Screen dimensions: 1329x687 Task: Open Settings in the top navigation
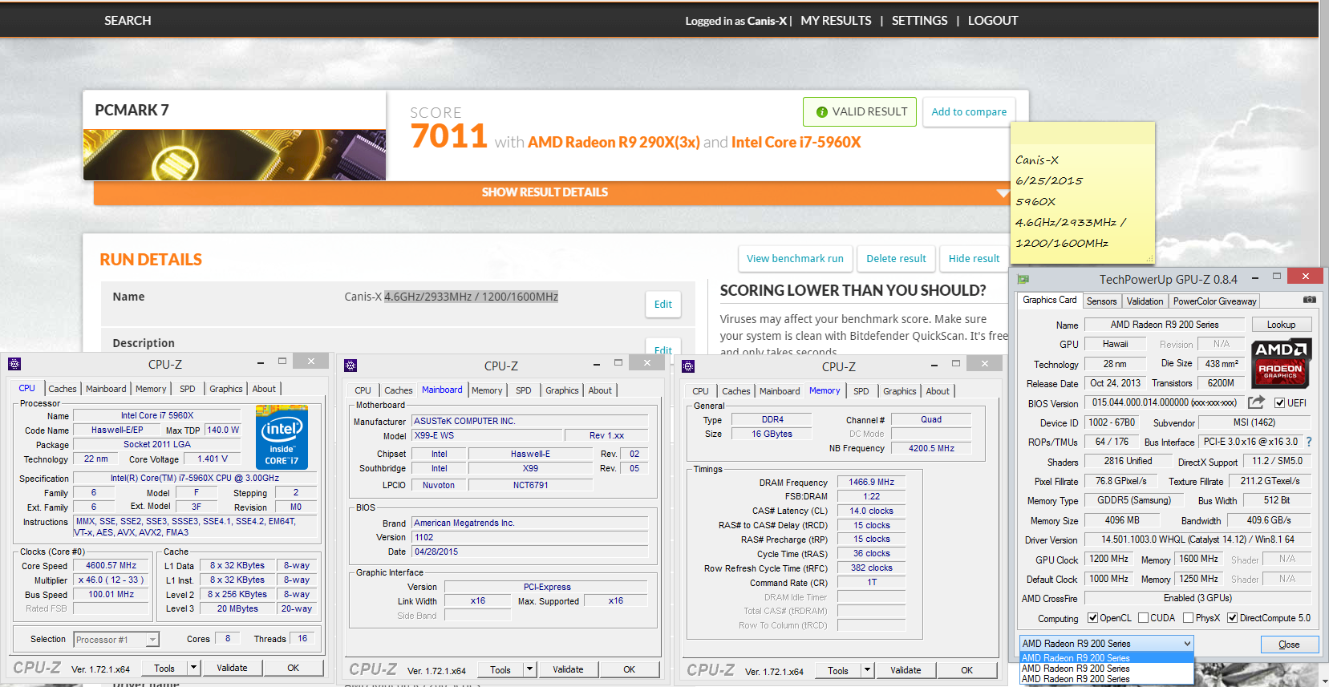[919, 21]
